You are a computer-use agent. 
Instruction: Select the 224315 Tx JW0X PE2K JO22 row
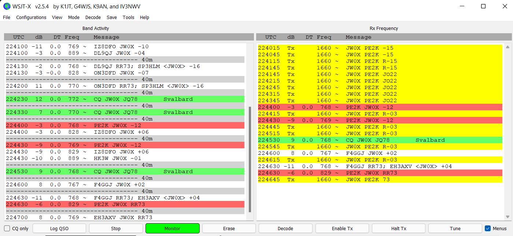pos(380,94)
